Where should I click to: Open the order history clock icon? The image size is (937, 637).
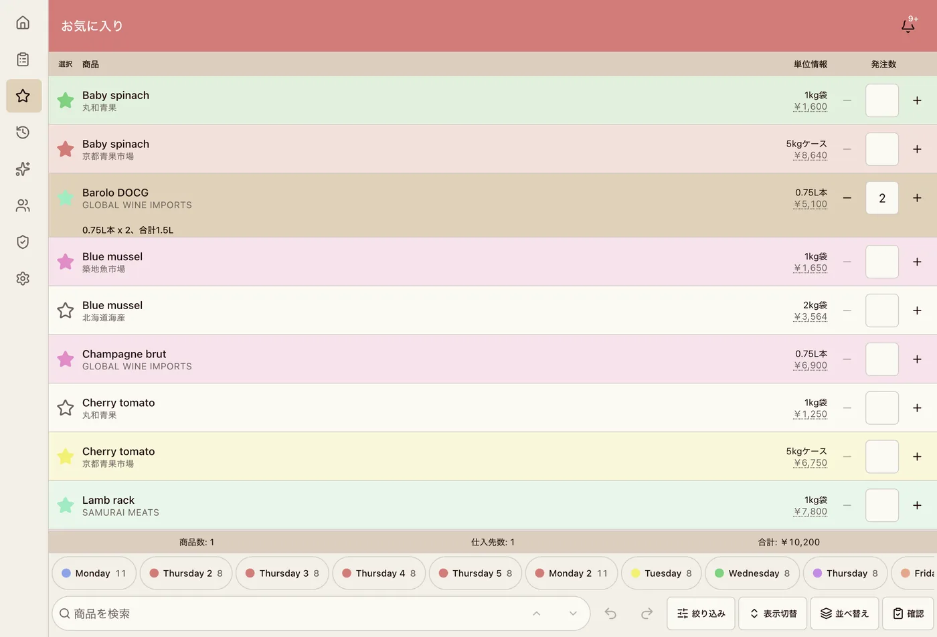pyautogui.click(x=23, y=132)
